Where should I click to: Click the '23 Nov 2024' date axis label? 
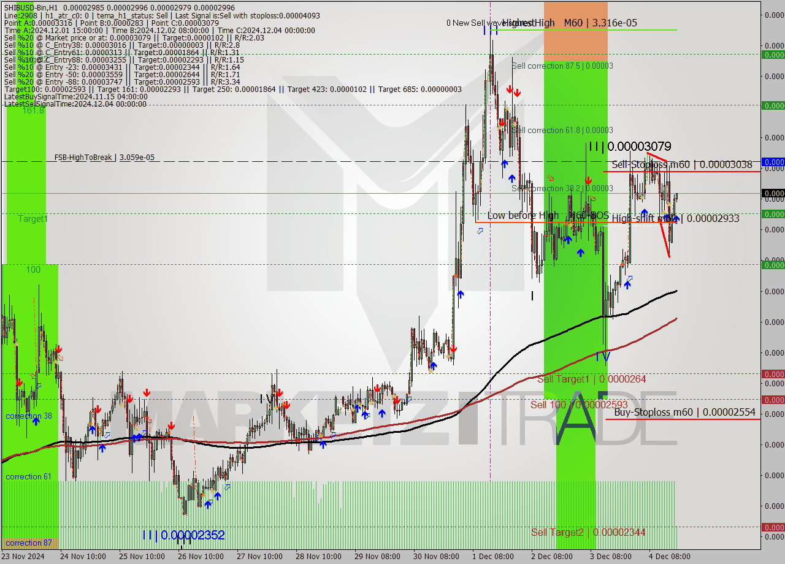(x=23, y=557)
